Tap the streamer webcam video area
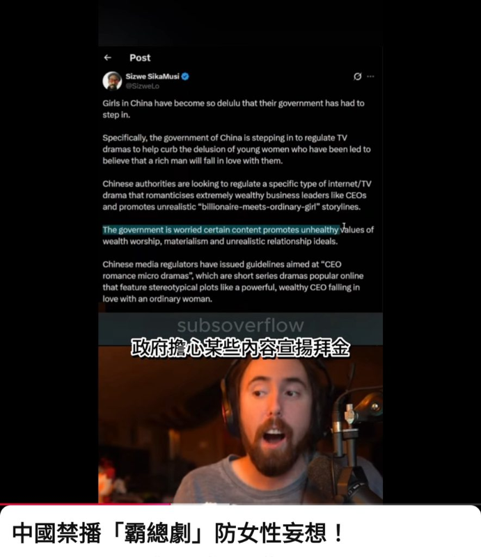The height and width of the screenshot is (557, 481). 241,425
